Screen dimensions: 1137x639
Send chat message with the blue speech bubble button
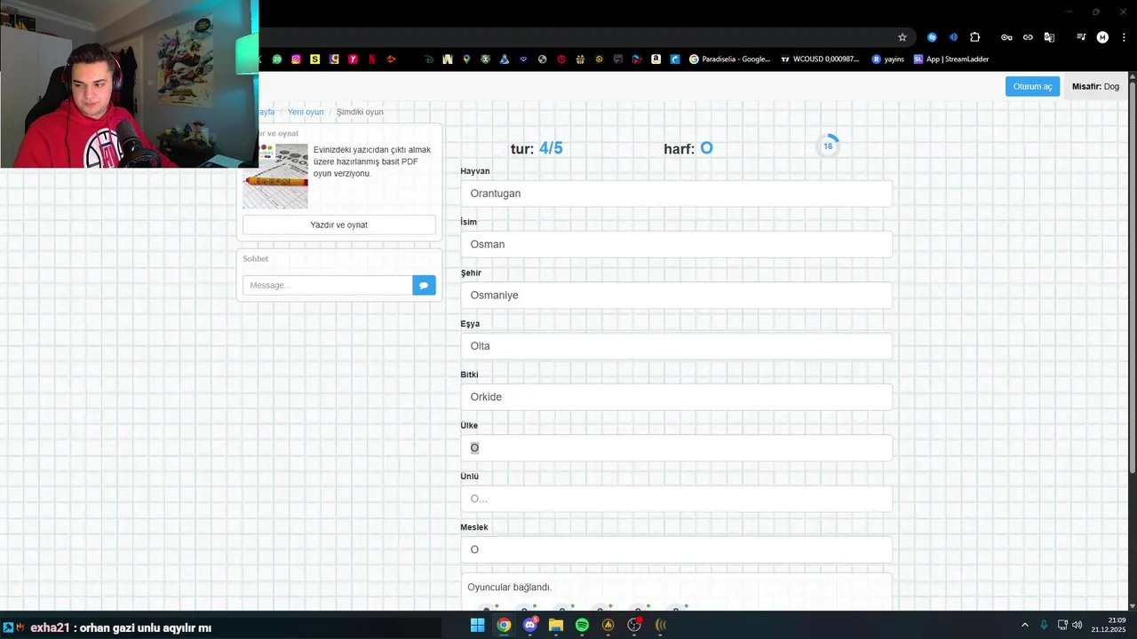pyautogui.click(x=424, y=285)
